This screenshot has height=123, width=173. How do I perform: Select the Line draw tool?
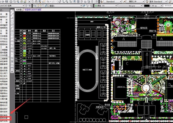pos(12,11)
